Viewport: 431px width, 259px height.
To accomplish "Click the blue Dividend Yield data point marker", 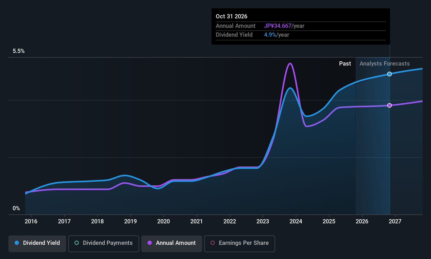I will click(x=390, y=74).
